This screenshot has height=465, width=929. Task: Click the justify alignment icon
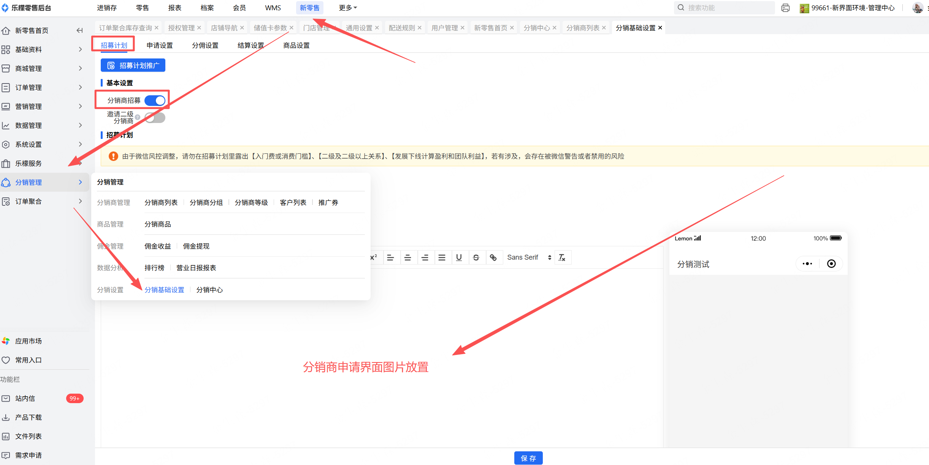point(442,257)
